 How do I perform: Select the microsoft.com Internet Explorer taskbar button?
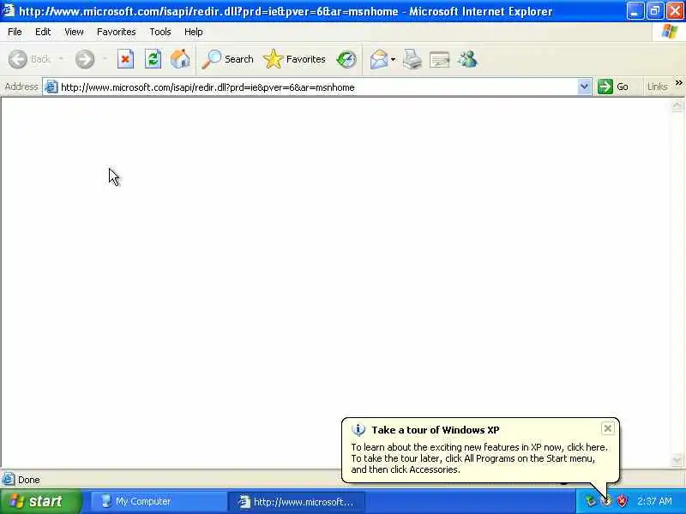point(296,502)
